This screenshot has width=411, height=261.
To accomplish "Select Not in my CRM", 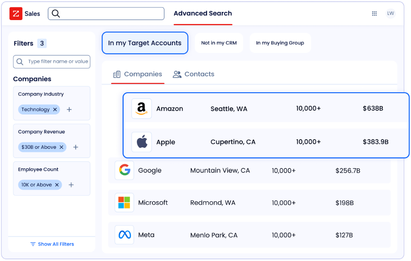I will 219,43.
